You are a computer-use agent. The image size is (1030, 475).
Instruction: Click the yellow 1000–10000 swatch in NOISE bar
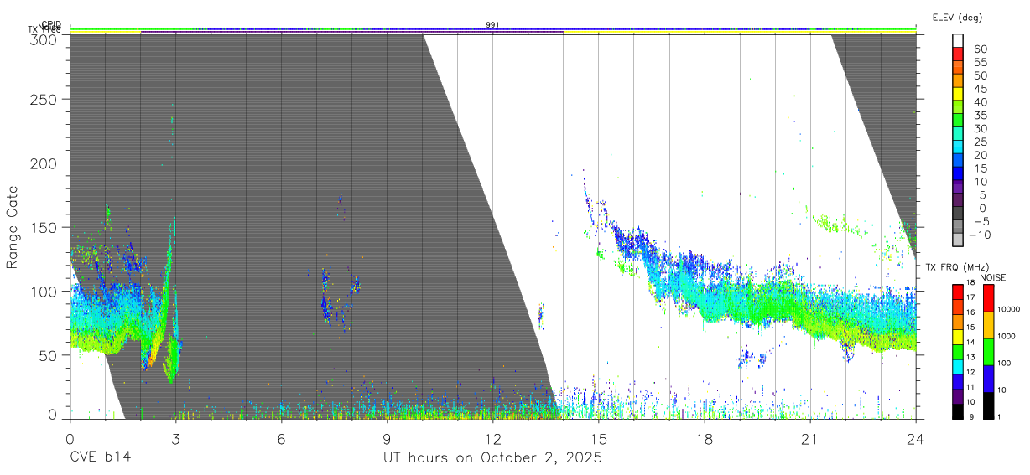(x=989, y=325)
